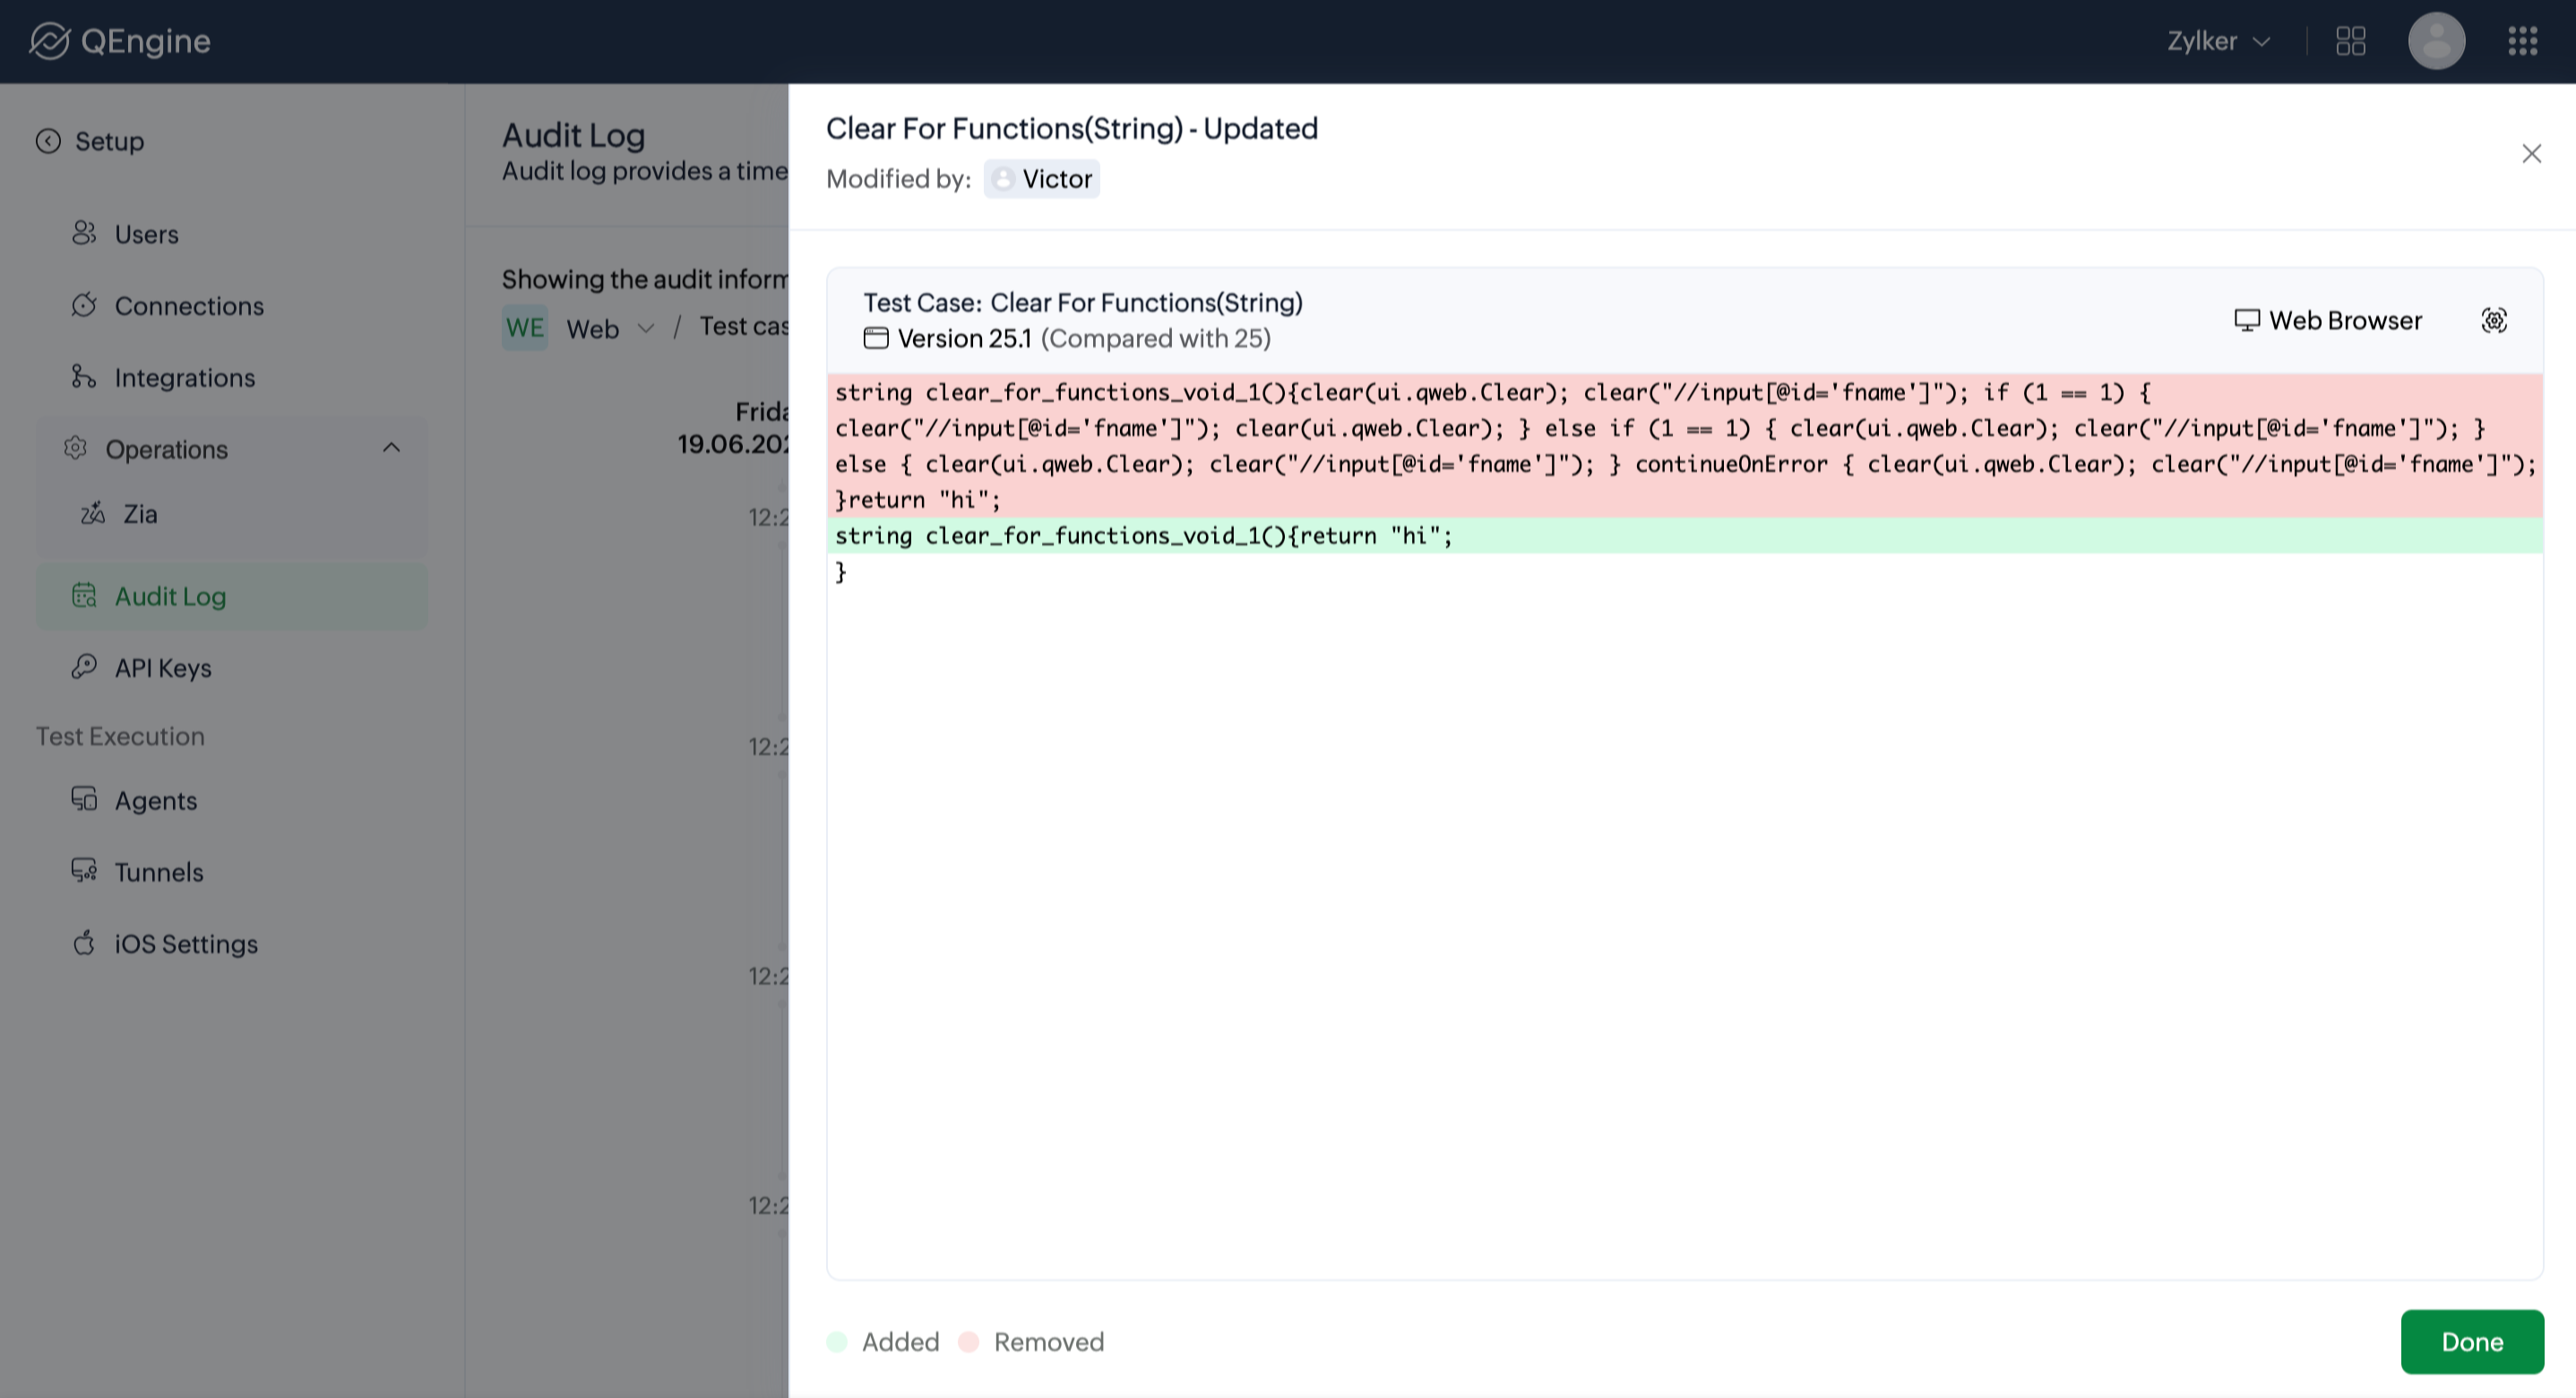Click the pink Removed legend dot
The width and height of the screenshot is (2576, 1398).
968,1342
